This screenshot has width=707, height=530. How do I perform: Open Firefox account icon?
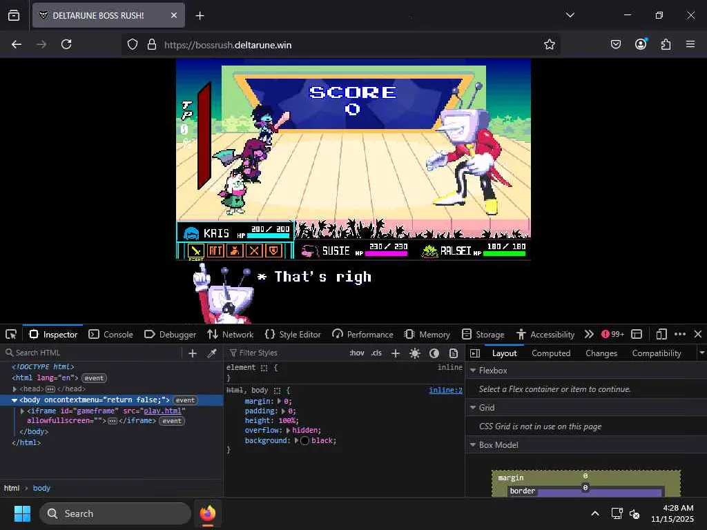point(641,44)
